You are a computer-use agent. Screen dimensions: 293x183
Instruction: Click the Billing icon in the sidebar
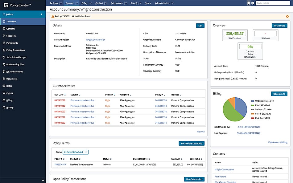(x=4, y=100)
